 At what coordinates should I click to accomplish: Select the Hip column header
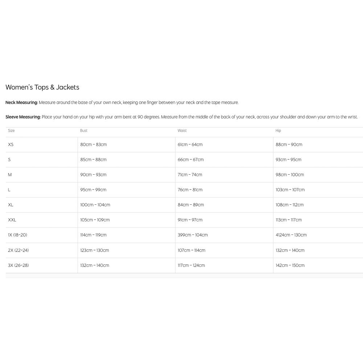[278, 131]
